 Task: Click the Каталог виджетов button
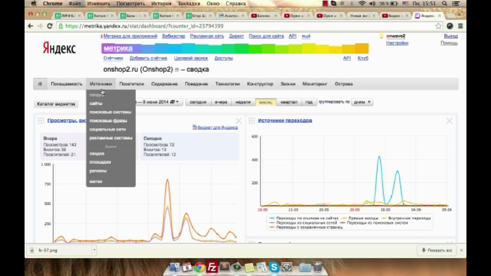tap(56, 104)
